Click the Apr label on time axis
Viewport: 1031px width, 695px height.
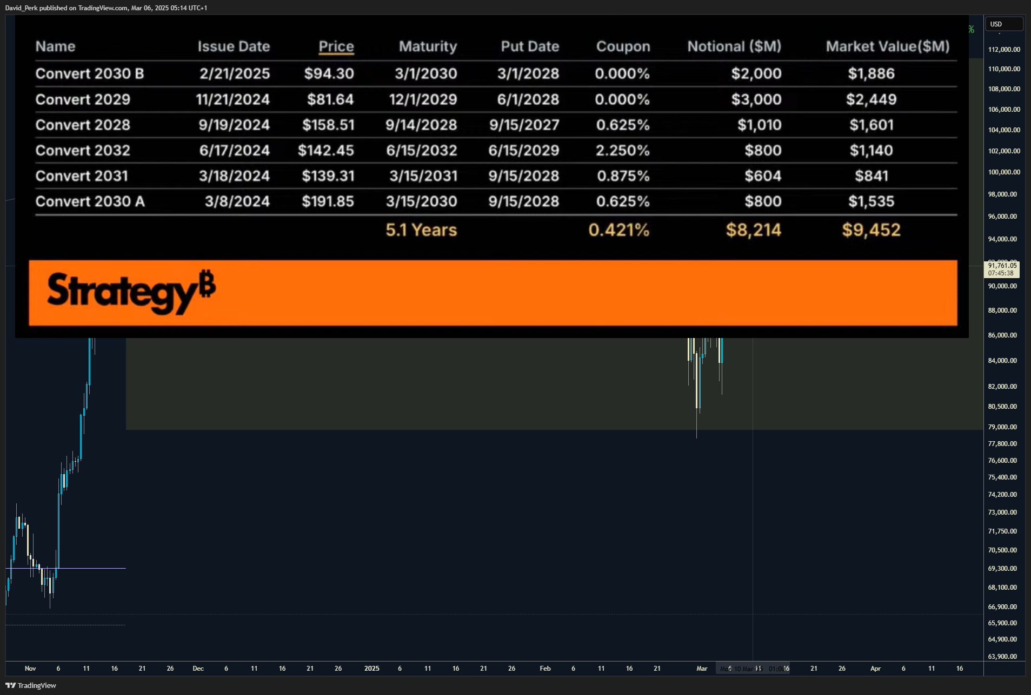point(875,668)
